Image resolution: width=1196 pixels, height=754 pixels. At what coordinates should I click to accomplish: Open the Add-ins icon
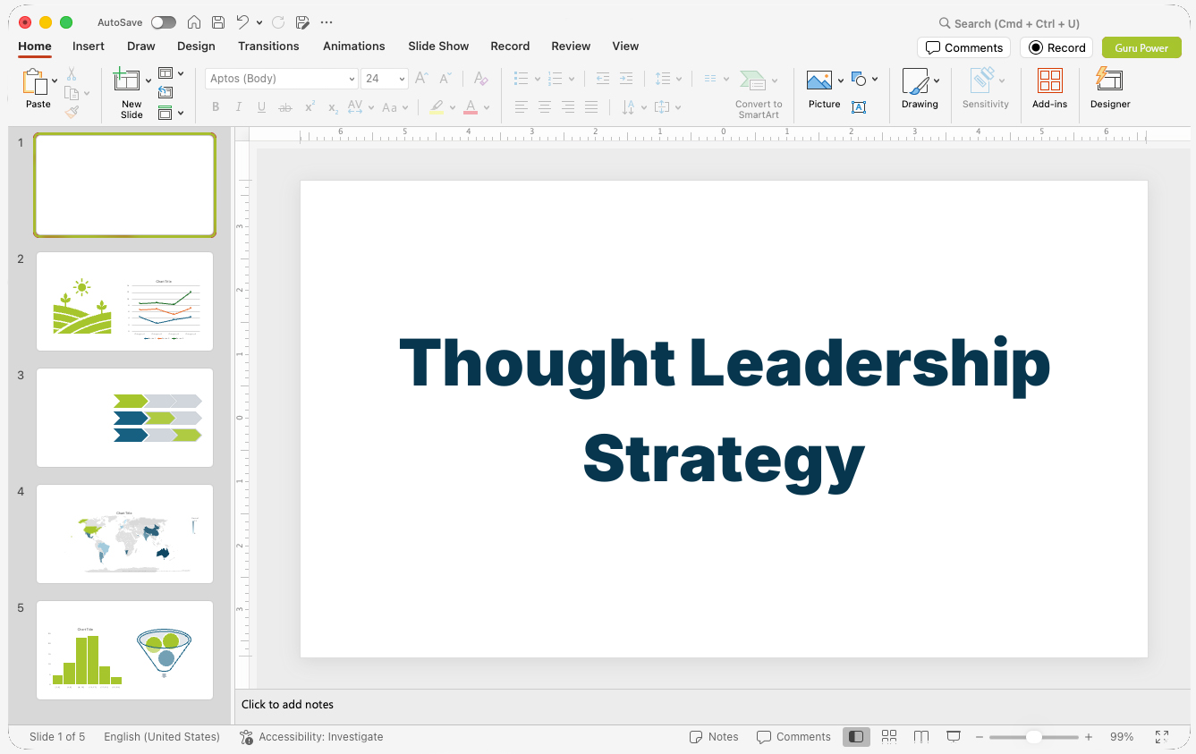tap(1050, 80)
